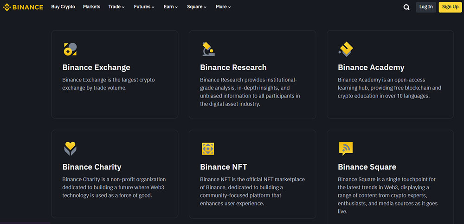Image resolution: width=464 pixels, height=224 pixels.
Task: Open the Binance Exchange heading link
Action: 96,68
